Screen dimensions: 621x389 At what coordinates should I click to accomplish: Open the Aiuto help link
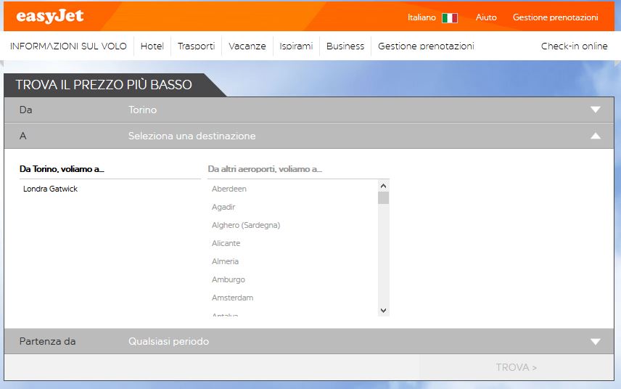(486, 17)
